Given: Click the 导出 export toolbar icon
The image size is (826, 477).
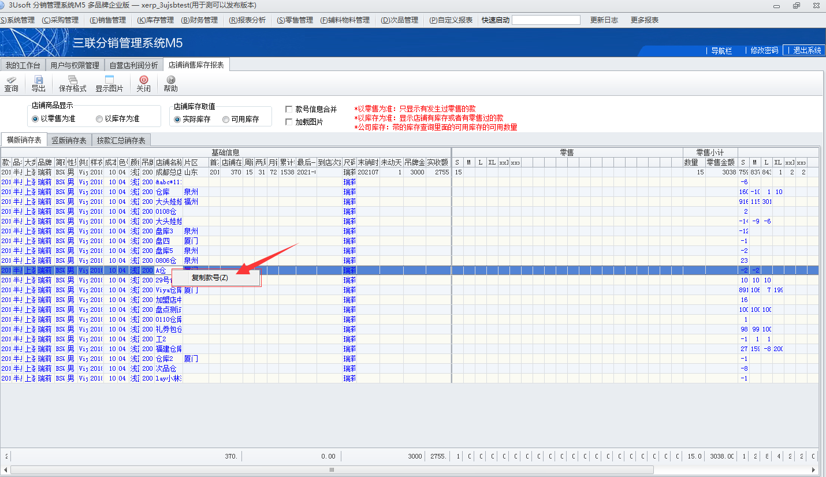Looking at the screenshot, I should click(39, 84).
